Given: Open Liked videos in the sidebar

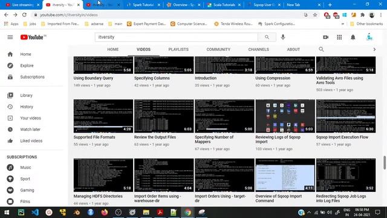Looking at the screenshot, I should pos(31,140).
